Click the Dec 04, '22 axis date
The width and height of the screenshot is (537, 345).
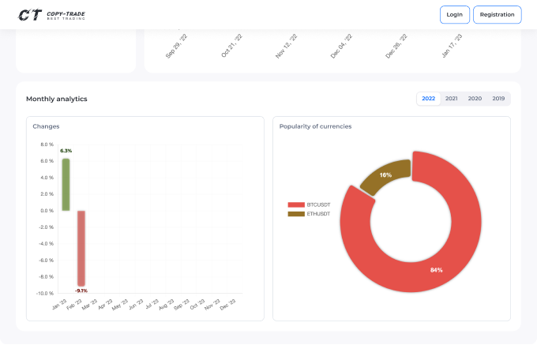(341, 47)
